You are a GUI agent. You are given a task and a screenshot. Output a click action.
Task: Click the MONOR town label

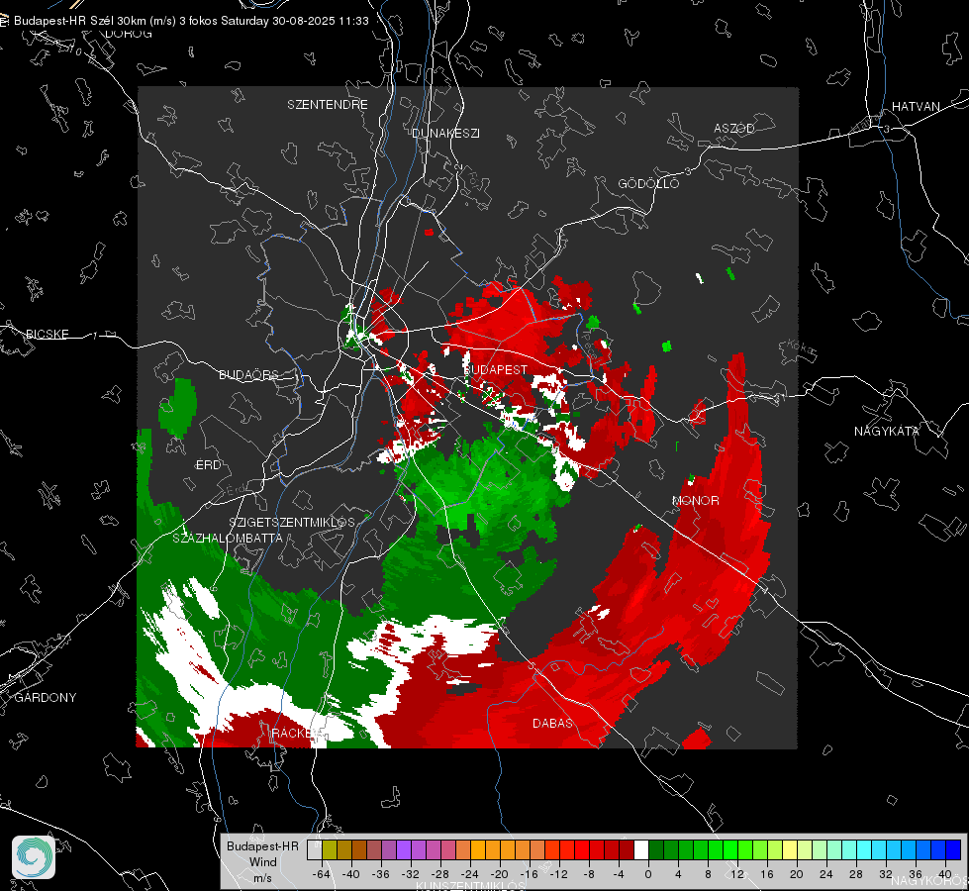tap(695, 500)
